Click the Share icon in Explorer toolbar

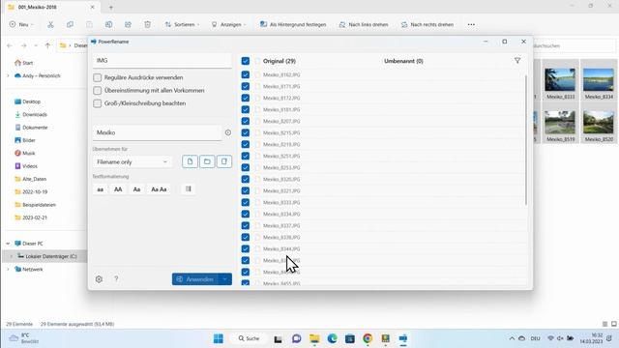tap(128, 24)
